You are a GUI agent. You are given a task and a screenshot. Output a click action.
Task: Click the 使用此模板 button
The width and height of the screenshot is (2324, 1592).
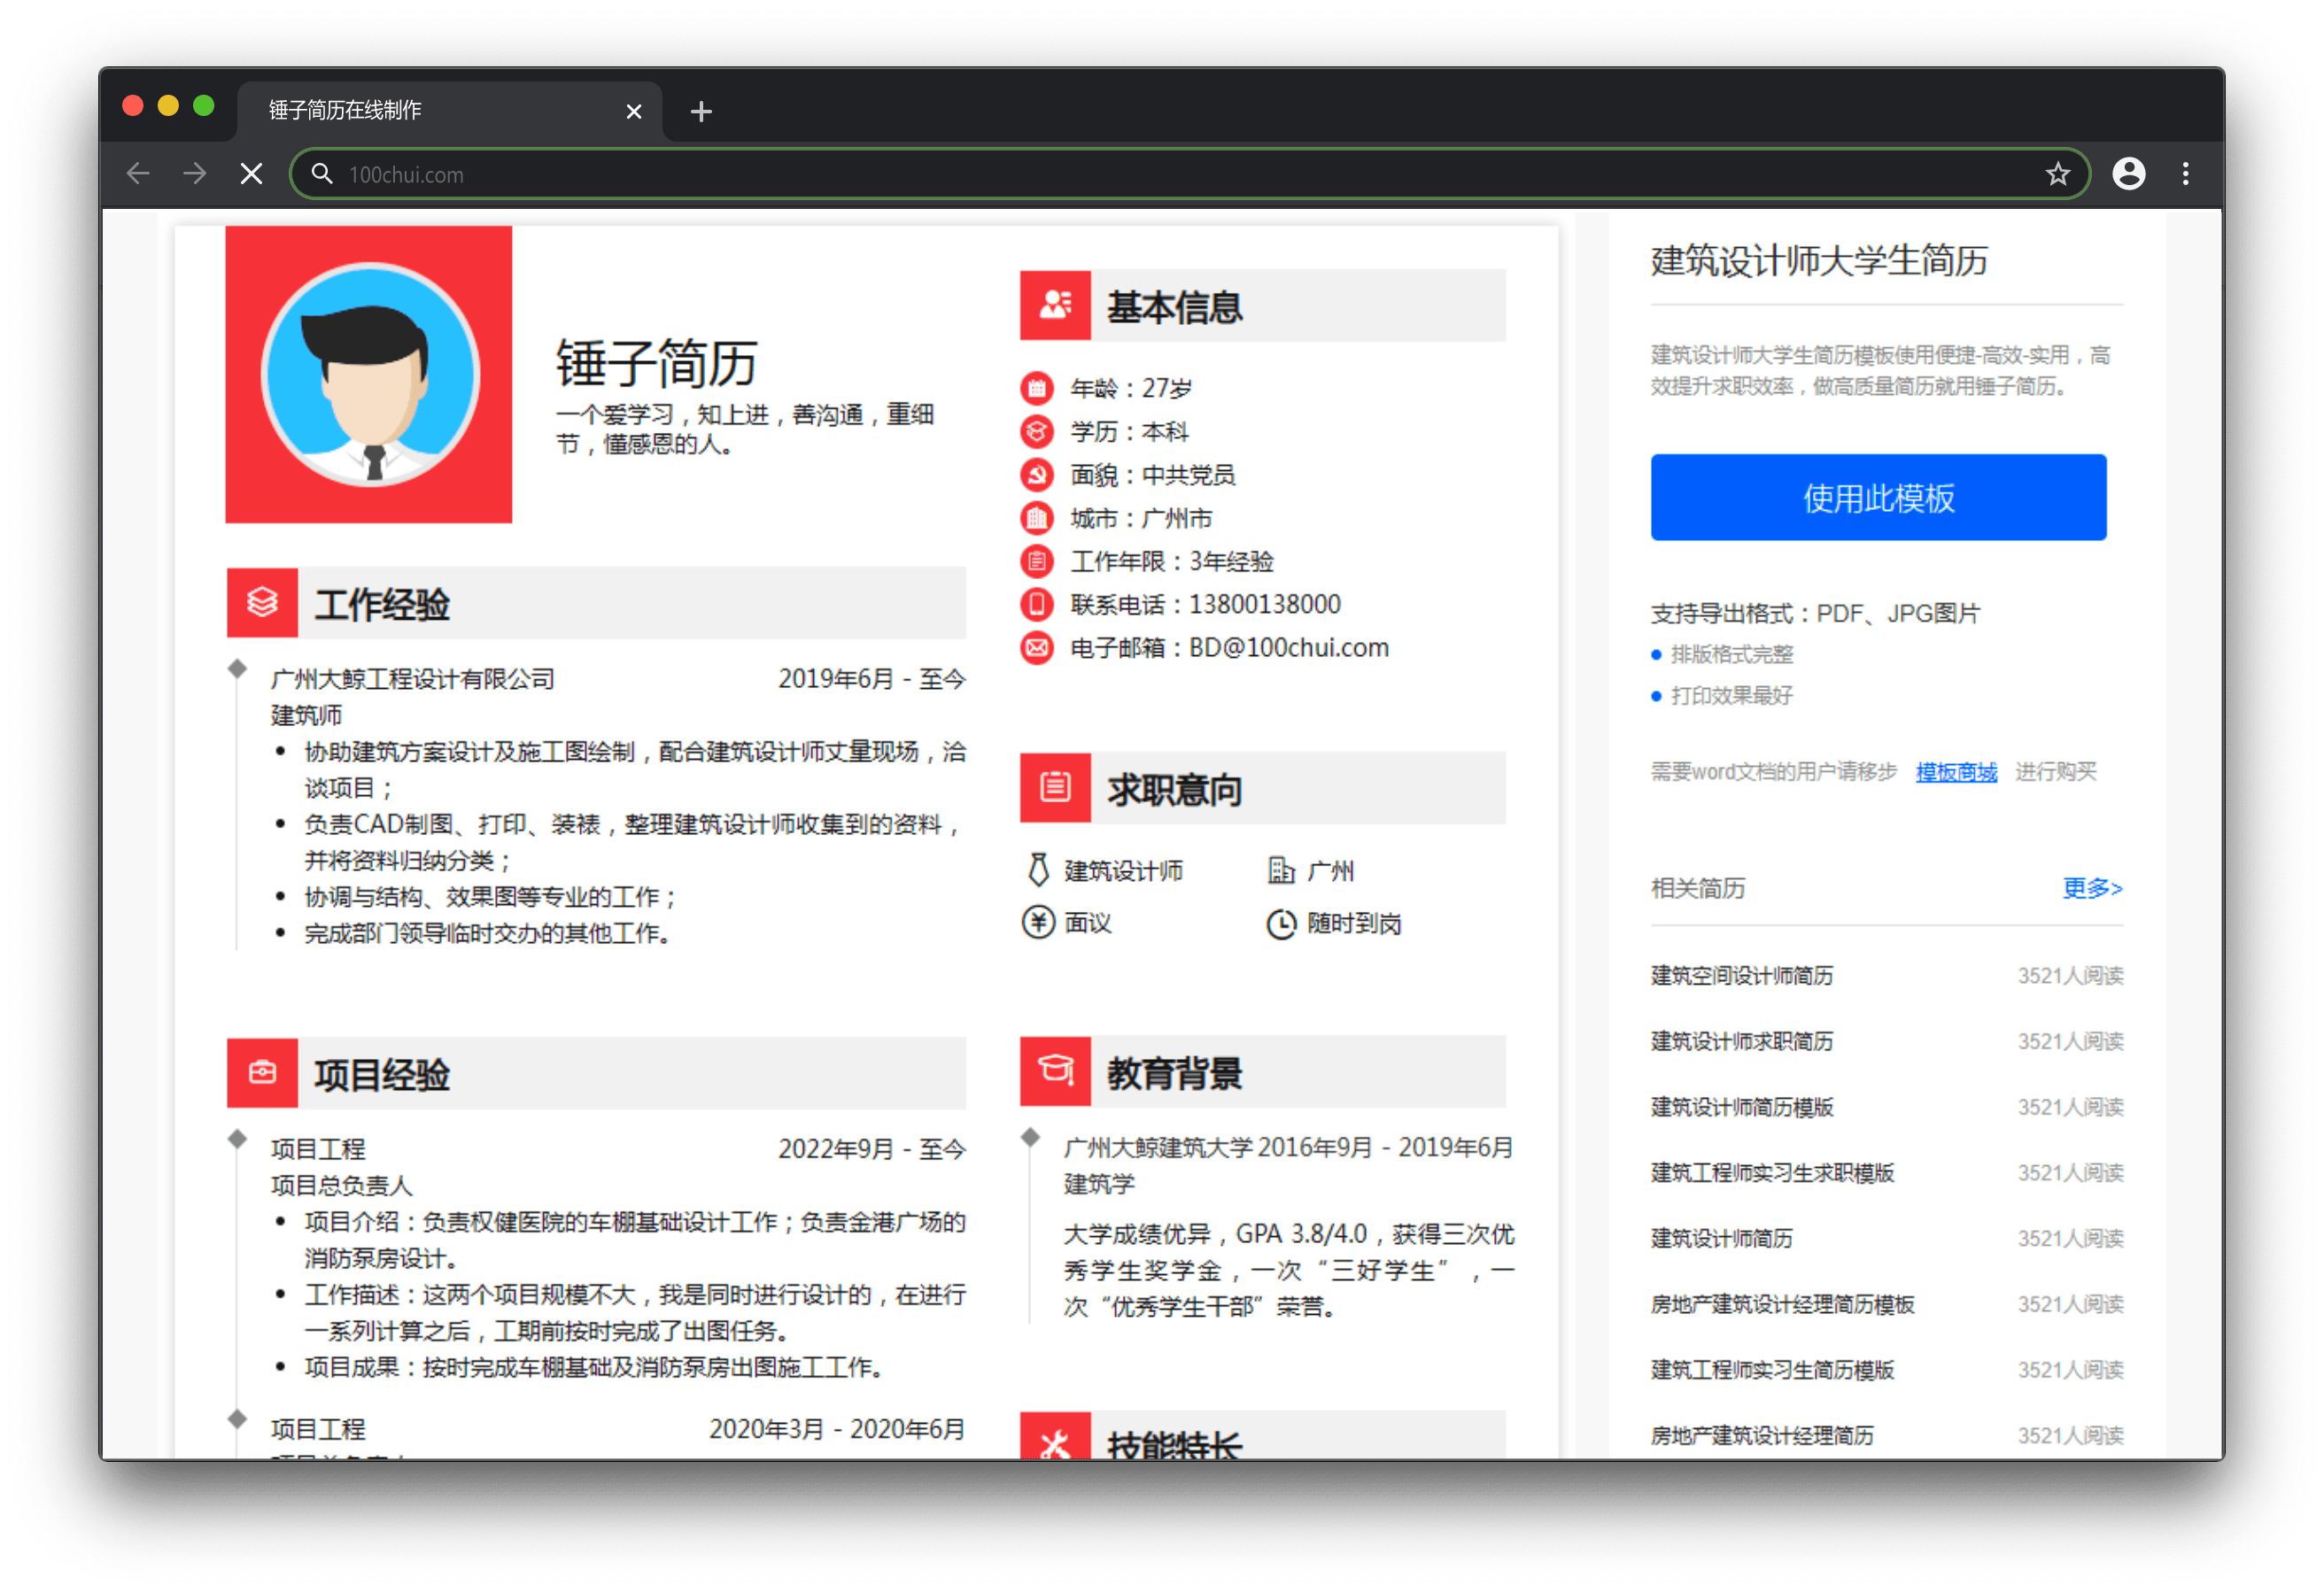[x=1878, y=497]
